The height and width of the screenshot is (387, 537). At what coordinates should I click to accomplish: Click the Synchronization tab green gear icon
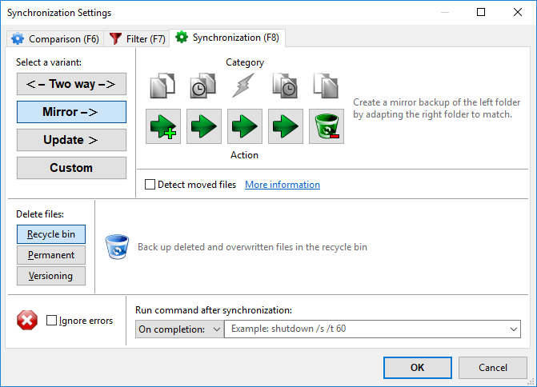pyautogui.click(x=182, y=37)
